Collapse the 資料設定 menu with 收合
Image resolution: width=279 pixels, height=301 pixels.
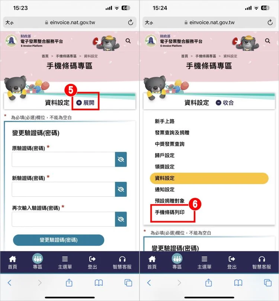click(225, 103)
